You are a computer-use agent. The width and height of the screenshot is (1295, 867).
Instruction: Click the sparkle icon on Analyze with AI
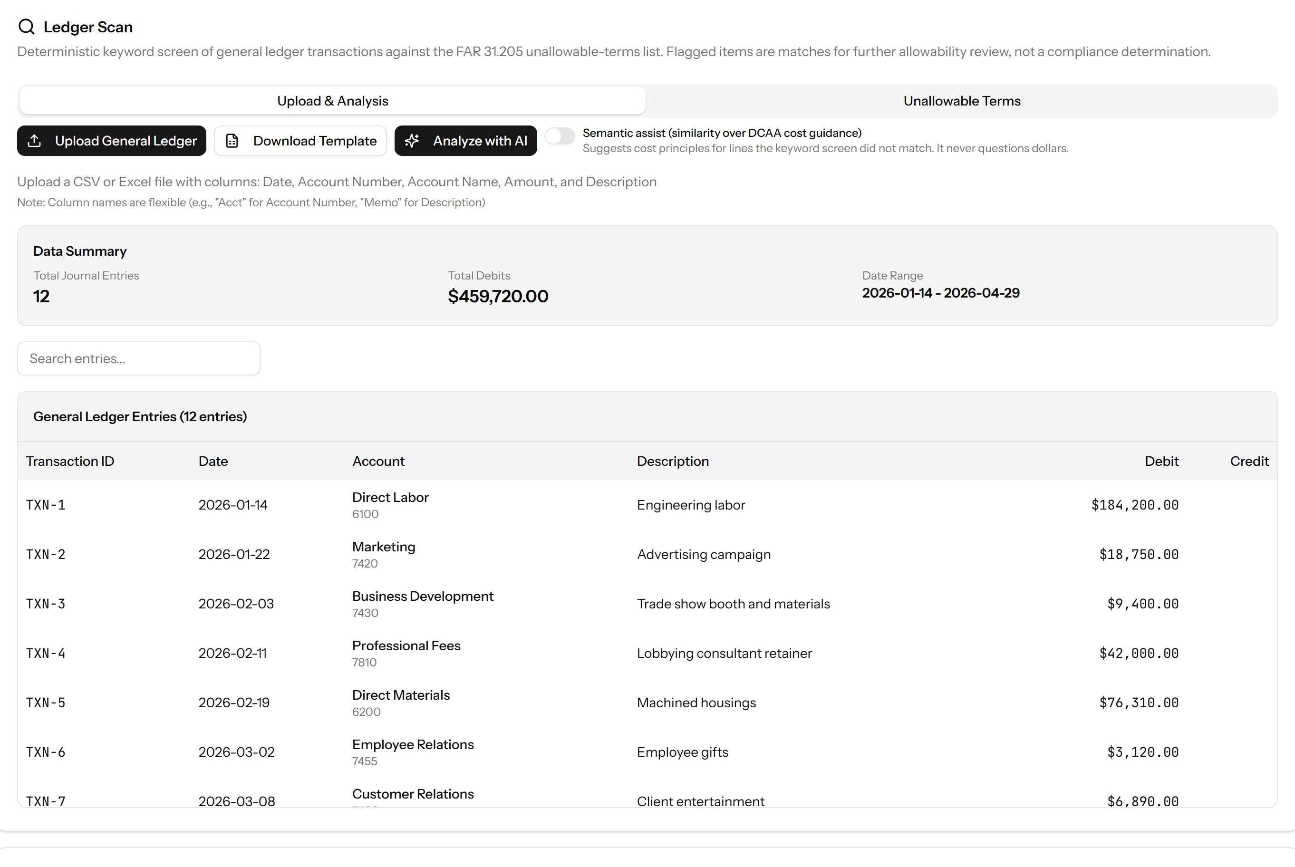tap(412, 141)
